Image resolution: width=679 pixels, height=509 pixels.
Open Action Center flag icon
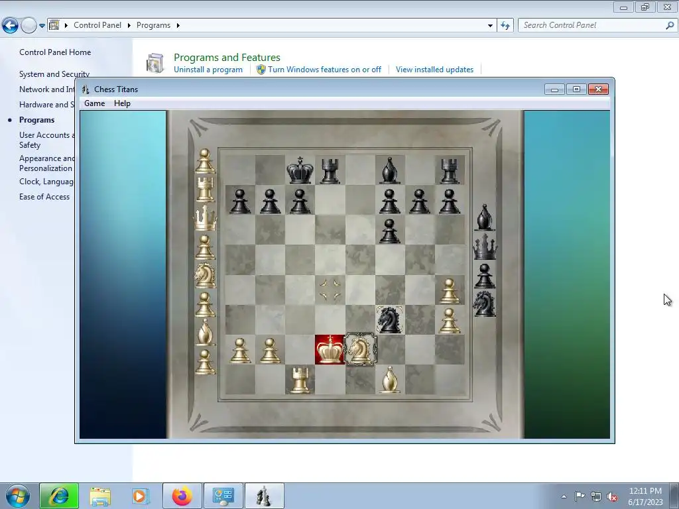click(580, 496)
